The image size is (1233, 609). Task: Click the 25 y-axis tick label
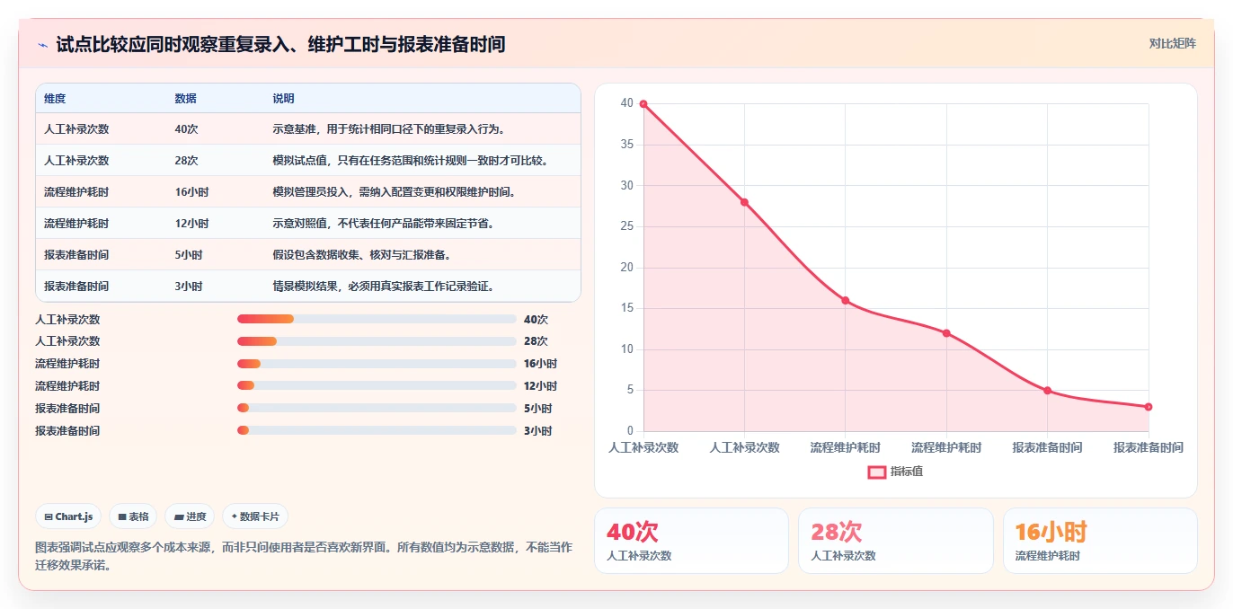click(626, 226)
